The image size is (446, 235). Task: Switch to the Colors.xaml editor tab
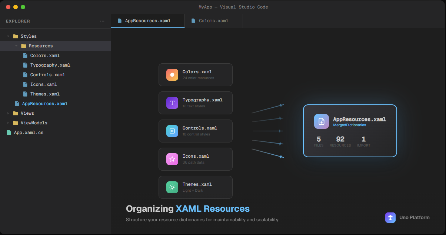click(x=213, y=21)
